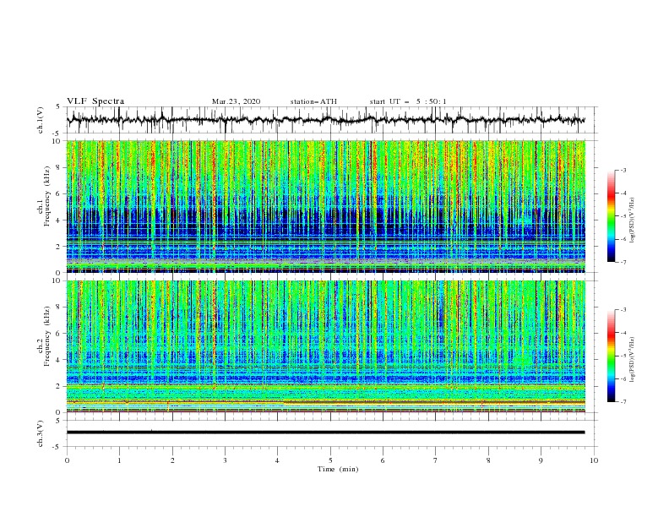Click the "Time (min)" axis label
Image resolution: width=669 pixels, height=517 pixels.
point(338,469)
